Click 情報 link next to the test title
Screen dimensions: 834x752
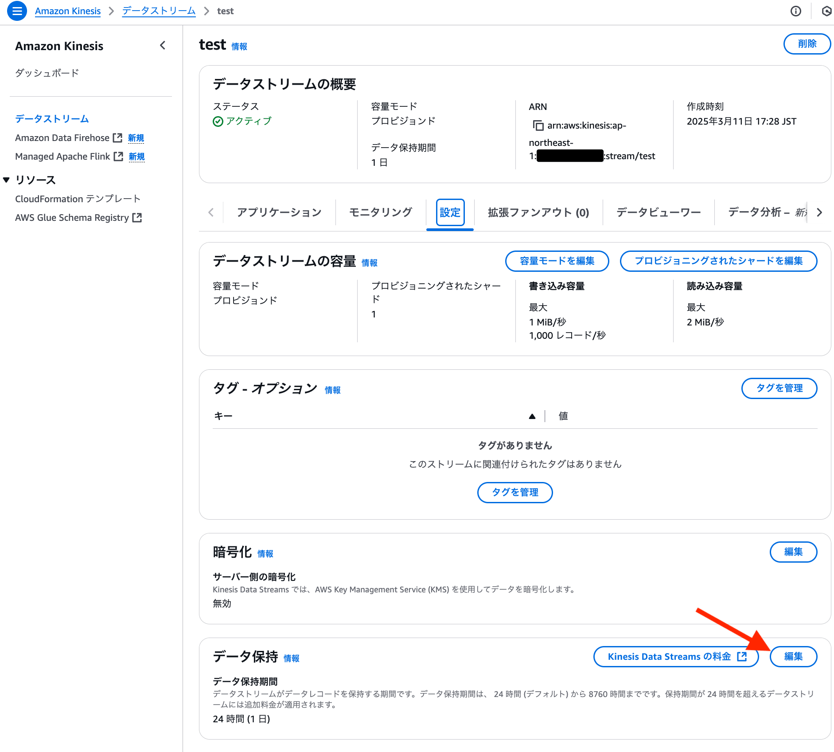(x=239, y=47)
